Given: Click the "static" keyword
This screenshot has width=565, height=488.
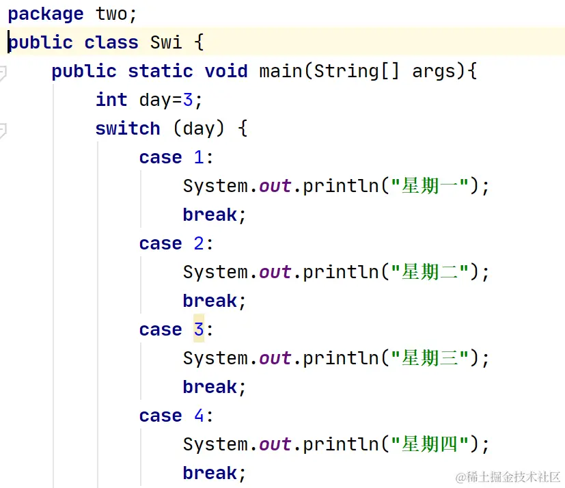Looking at the screenshot, I should (x=161, y=71).
